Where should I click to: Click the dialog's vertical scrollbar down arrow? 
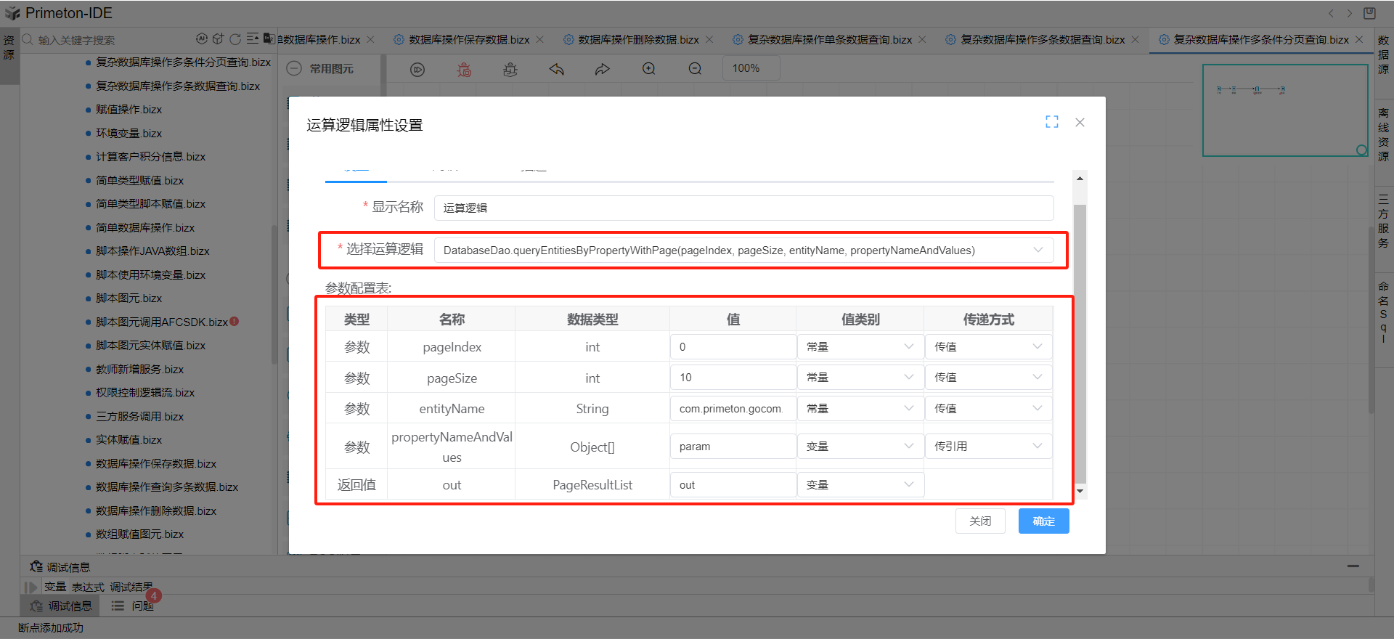(x=1080, y=492)
